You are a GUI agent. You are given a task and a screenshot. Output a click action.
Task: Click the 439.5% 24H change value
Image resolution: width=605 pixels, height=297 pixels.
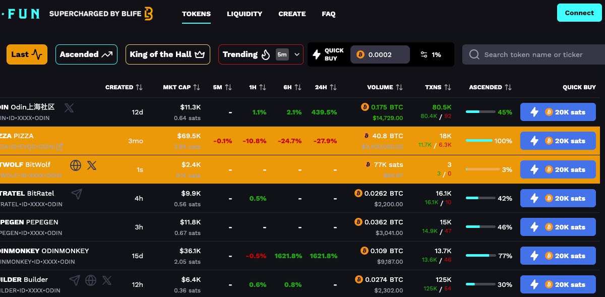[324, 112]
